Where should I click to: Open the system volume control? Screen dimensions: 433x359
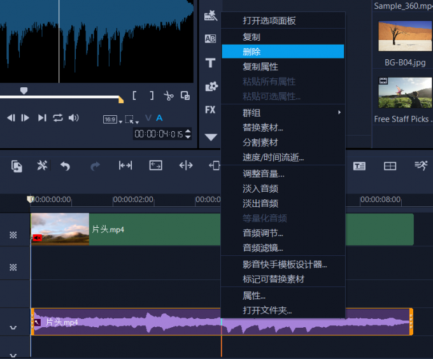point(73,118)
